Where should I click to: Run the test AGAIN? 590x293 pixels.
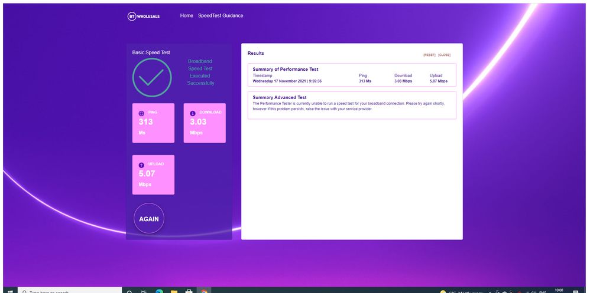tap(149, 219)
